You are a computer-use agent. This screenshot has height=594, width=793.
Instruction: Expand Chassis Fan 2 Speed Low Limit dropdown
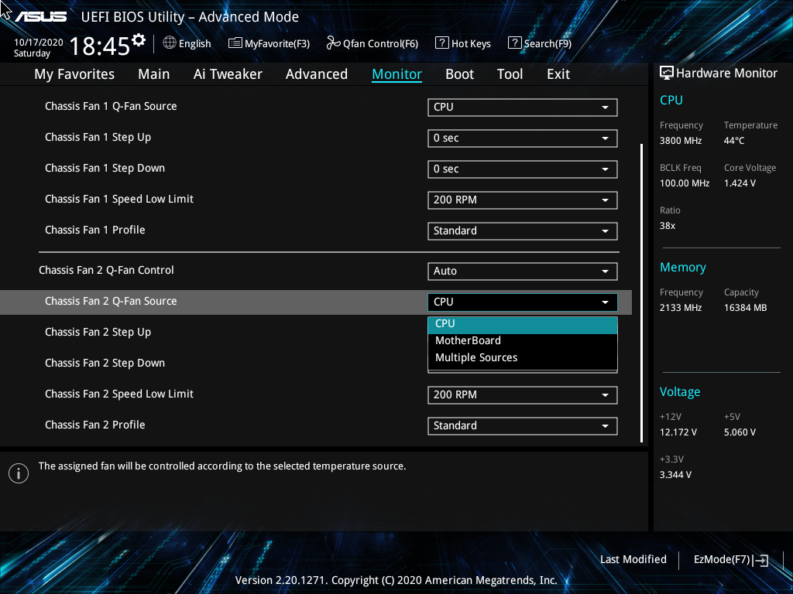pos(523,395)
